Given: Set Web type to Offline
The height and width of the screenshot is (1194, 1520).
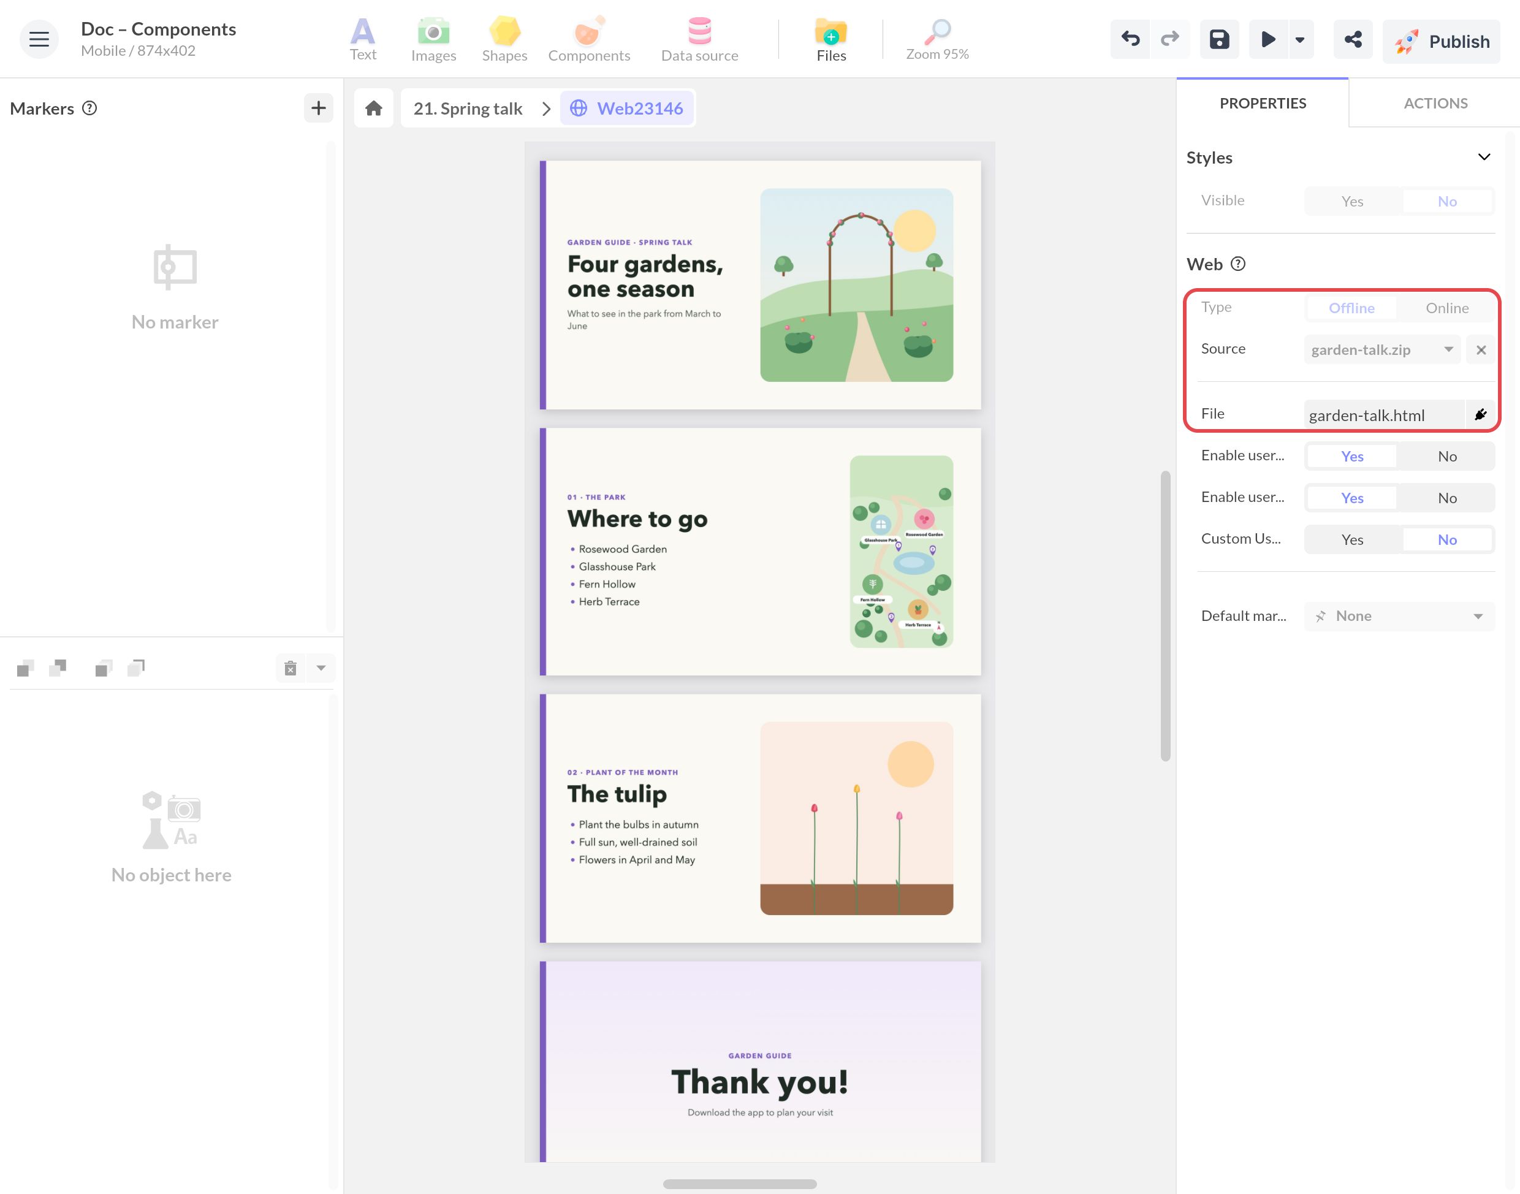Looking at the screenshot, I should tap(1351, 308).
